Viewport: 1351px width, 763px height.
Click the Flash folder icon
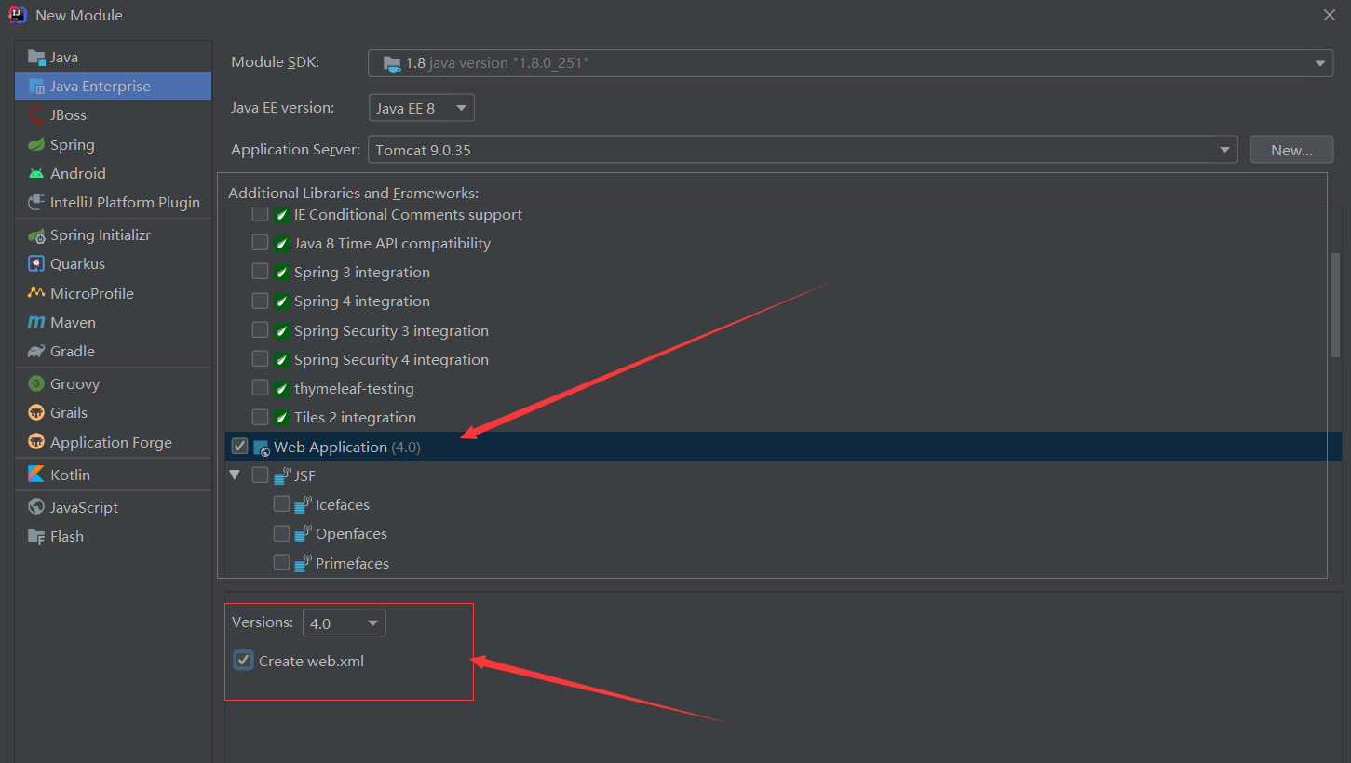(36, 537)
